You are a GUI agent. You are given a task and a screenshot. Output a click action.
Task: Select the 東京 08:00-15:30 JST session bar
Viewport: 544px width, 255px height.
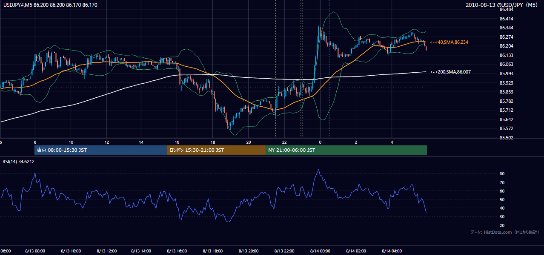coord(101,150)
